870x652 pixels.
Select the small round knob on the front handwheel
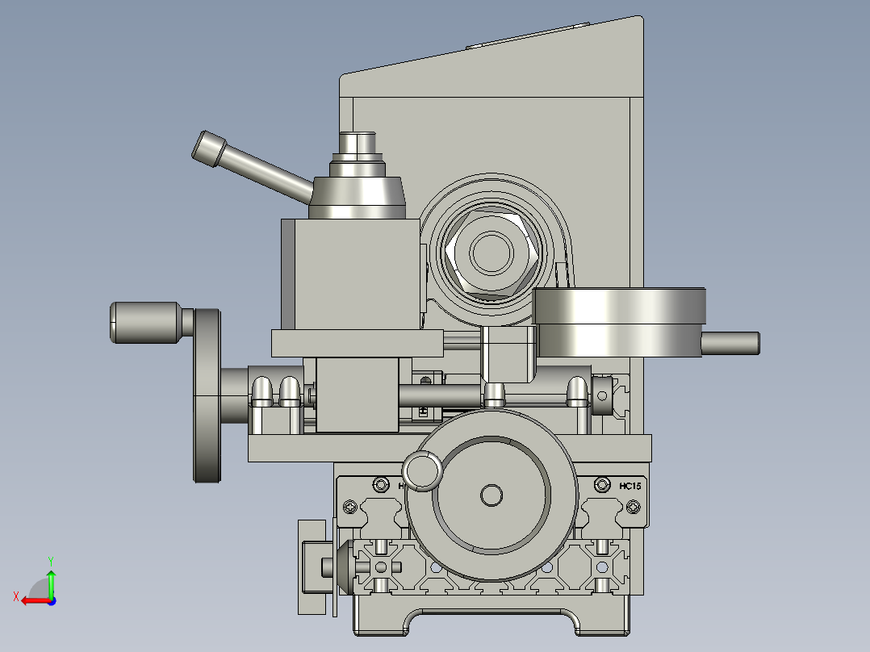tap(423, 470)
